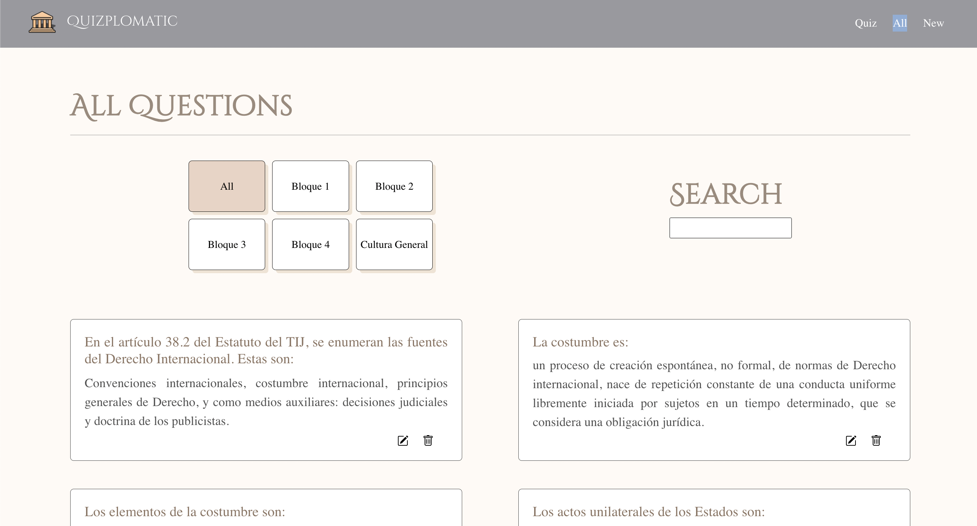Filter questions by Bloque 1

[310, 186]
